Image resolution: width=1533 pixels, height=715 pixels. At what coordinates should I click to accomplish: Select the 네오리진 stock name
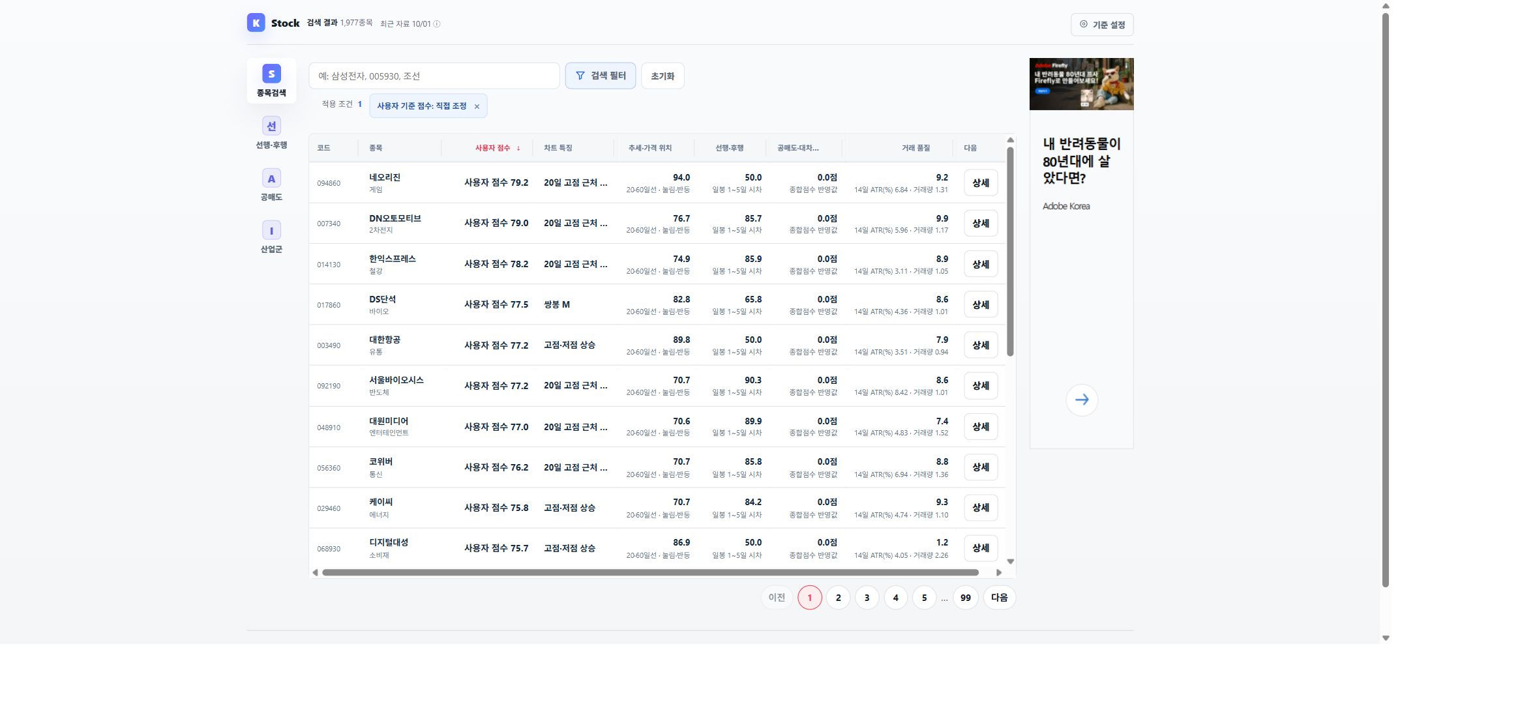pyautogui.click(x=385, y=177)
